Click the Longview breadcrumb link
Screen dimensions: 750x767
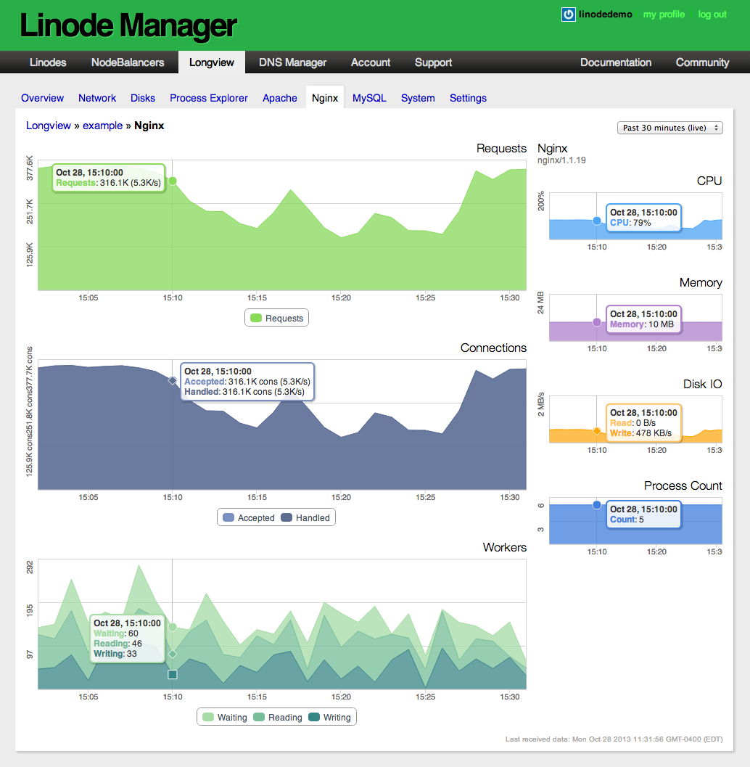coord(49,126)
